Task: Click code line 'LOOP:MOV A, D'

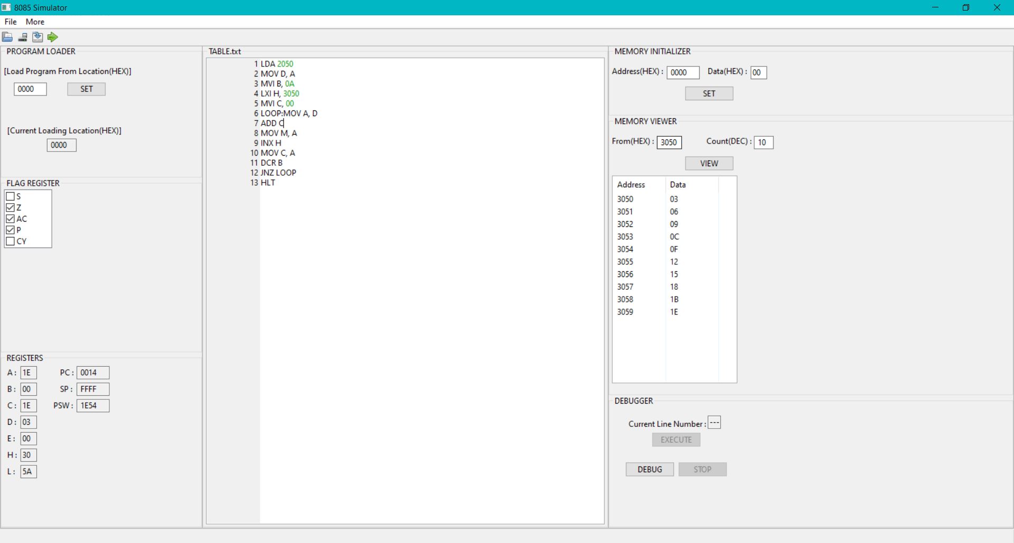Action: (x=289, y=113)
